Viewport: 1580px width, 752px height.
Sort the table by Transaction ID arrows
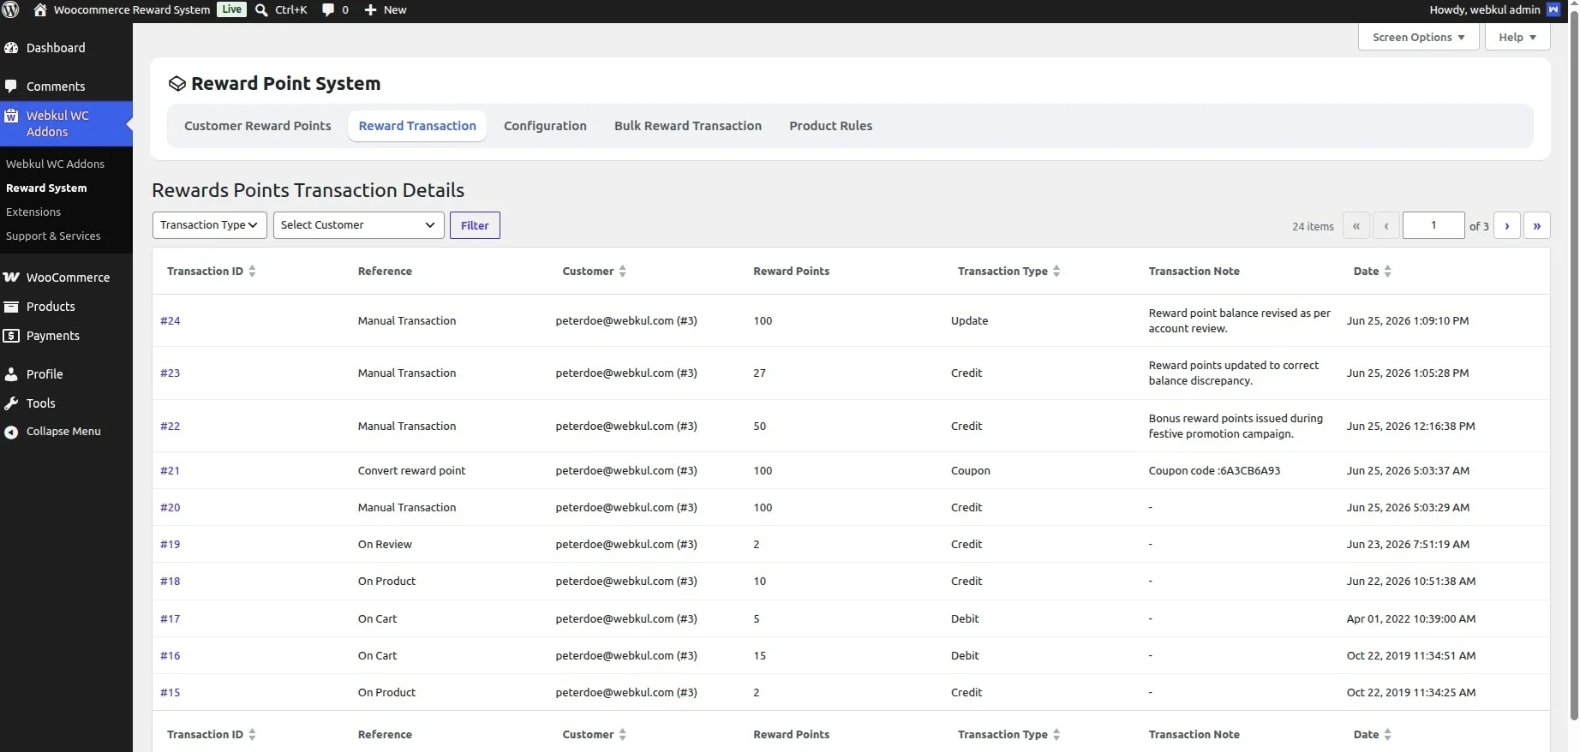click(x=252, y=272)
